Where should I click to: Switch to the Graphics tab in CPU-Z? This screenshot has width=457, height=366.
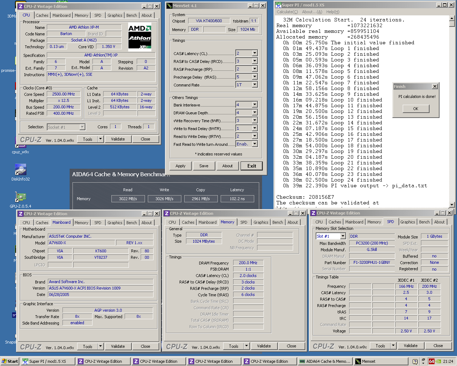[x=115, y=15]
